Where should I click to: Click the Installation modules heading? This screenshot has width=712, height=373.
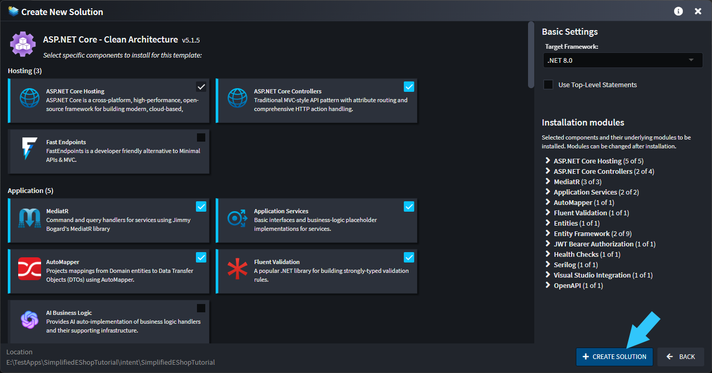[583, 122]
